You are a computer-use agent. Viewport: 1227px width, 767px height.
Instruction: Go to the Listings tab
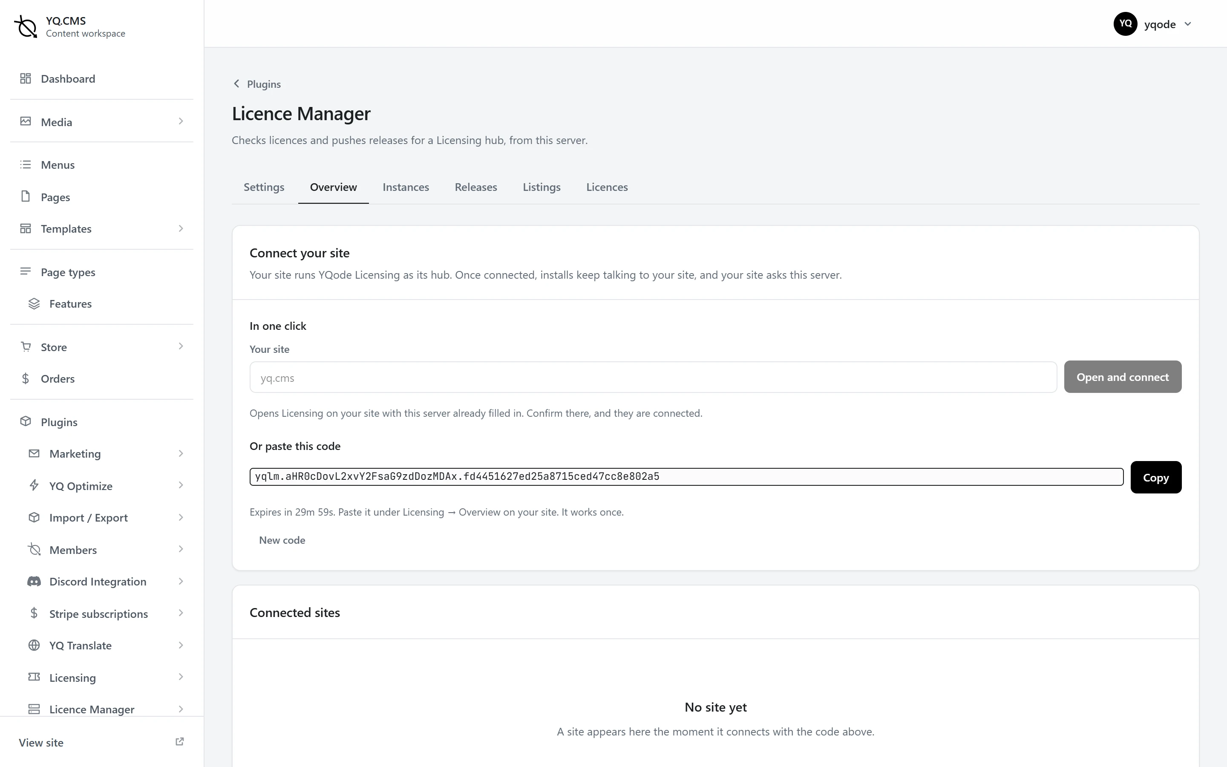tap(541, 187)
